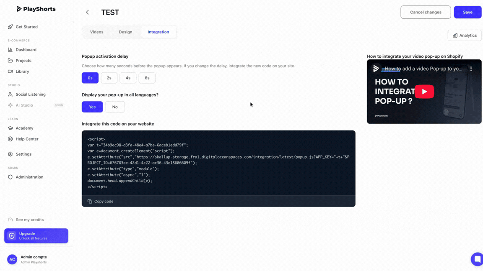The height and width of the screenshot is (271, 483).
Task: Open the Projects folder icon
Action: tap(10, 61)
